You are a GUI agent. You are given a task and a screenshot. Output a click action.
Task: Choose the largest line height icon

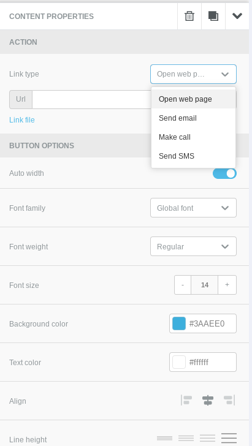[229, 438]
